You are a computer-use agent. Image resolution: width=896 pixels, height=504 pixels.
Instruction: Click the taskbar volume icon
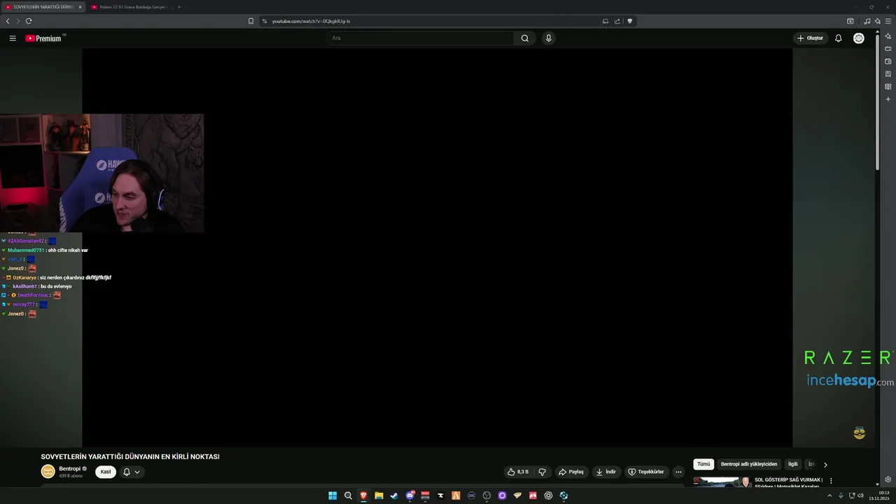pos(861,496)
